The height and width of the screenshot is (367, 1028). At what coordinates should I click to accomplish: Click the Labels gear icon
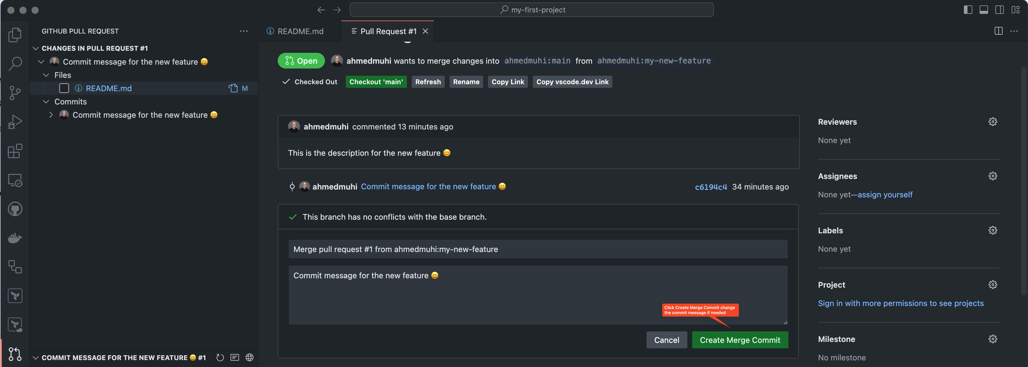coord(993,231)
